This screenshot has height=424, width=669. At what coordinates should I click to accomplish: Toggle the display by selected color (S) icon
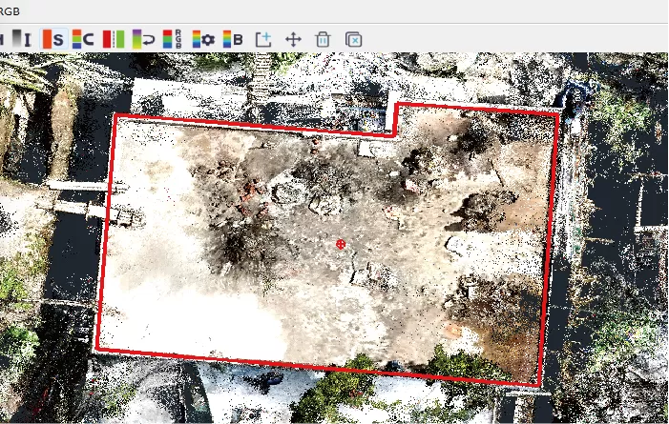[x=53, y=39]
